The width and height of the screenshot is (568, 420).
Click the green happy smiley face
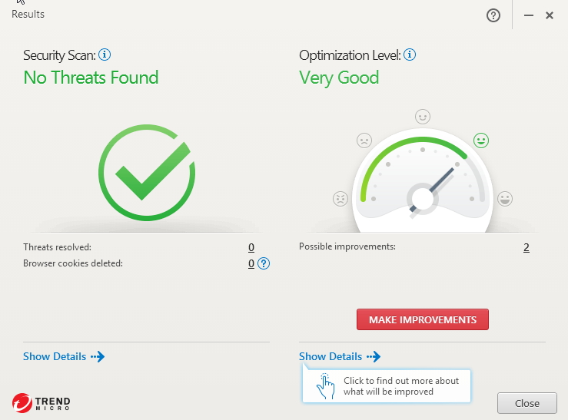tap(481, 141)
